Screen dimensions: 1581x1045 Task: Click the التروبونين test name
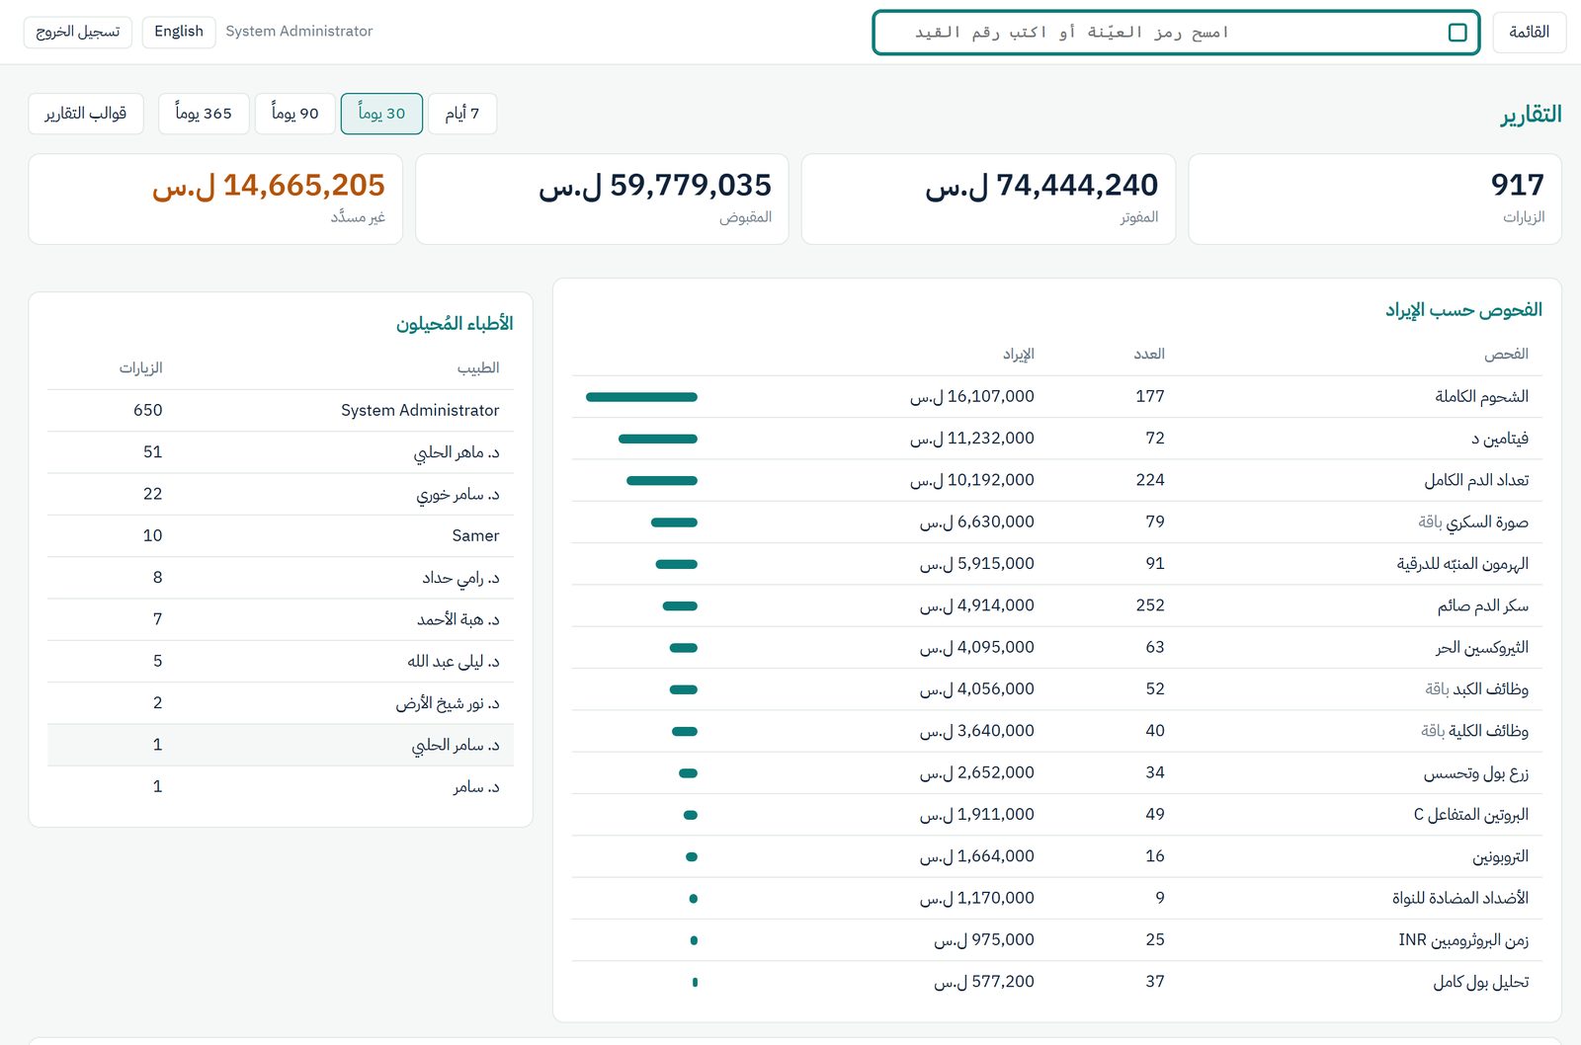1500,856
